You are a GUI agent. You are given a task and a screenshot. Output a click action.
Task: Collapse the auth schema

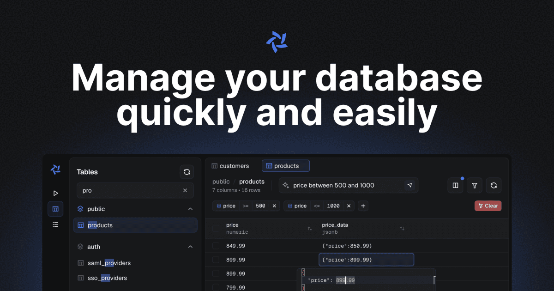[x=190, y=247]
